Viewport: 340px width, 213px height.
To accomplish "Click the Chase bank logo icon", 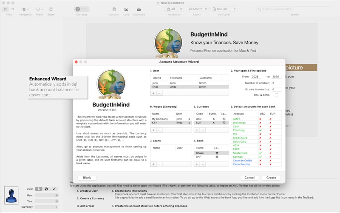I will (217, 153).
